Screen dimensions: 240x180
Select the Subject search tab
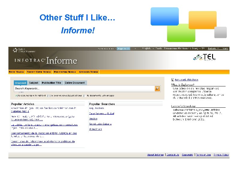click(34, 83)
